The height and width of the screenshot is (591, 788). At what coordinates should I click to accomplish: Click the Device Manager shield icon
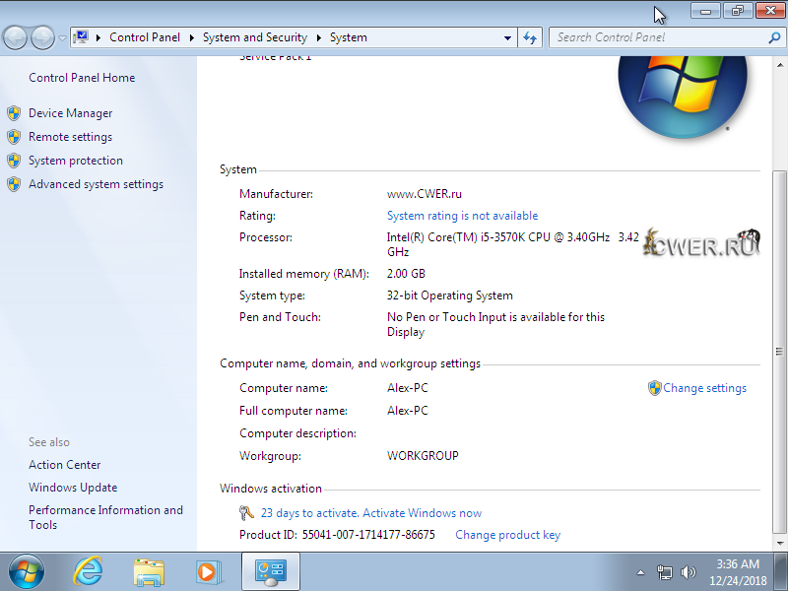[x=14, y=112]
